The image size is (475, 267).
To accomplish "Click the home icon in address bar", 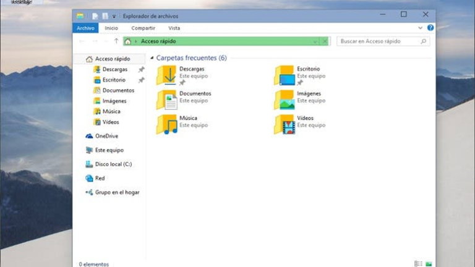I will [128, 41].
